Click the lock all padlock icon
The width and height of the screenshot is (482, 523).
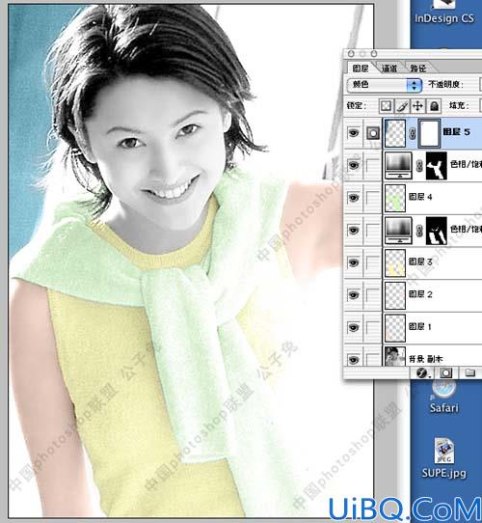434,106
